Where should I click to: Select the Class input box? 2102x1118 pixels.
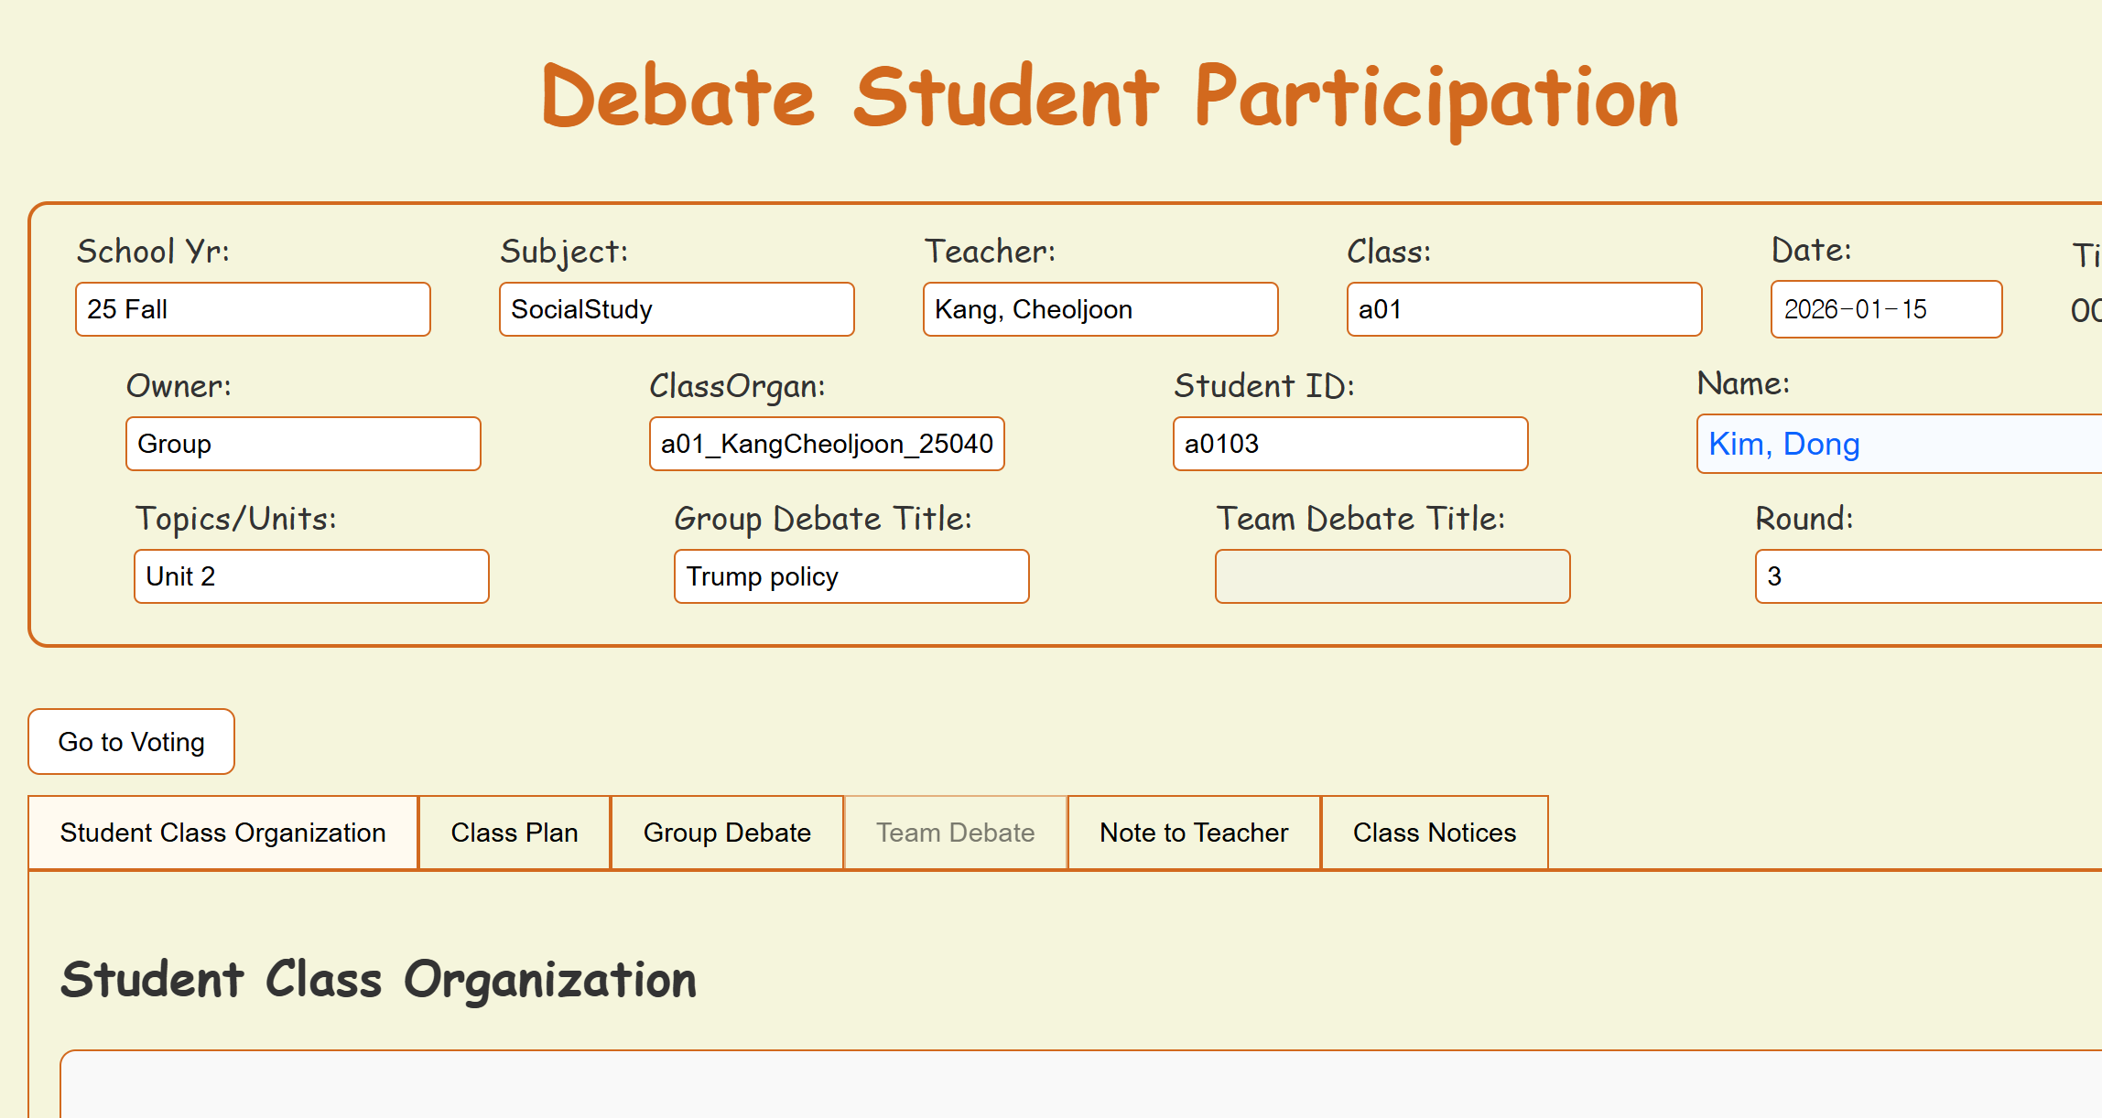[1524, 309]
